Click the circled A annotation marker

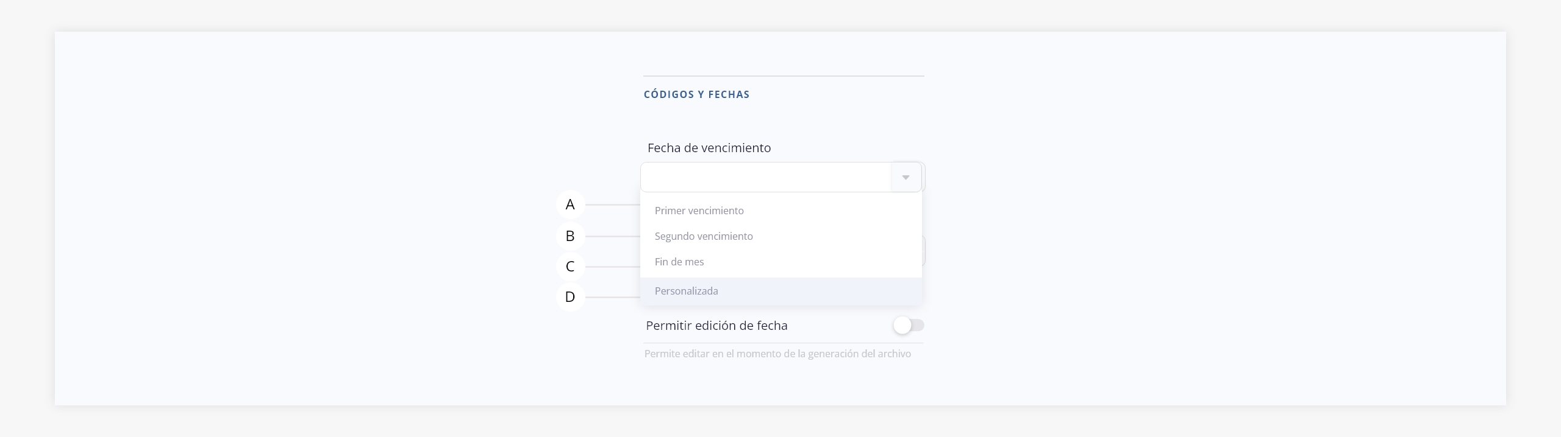[x=570, y=205]
